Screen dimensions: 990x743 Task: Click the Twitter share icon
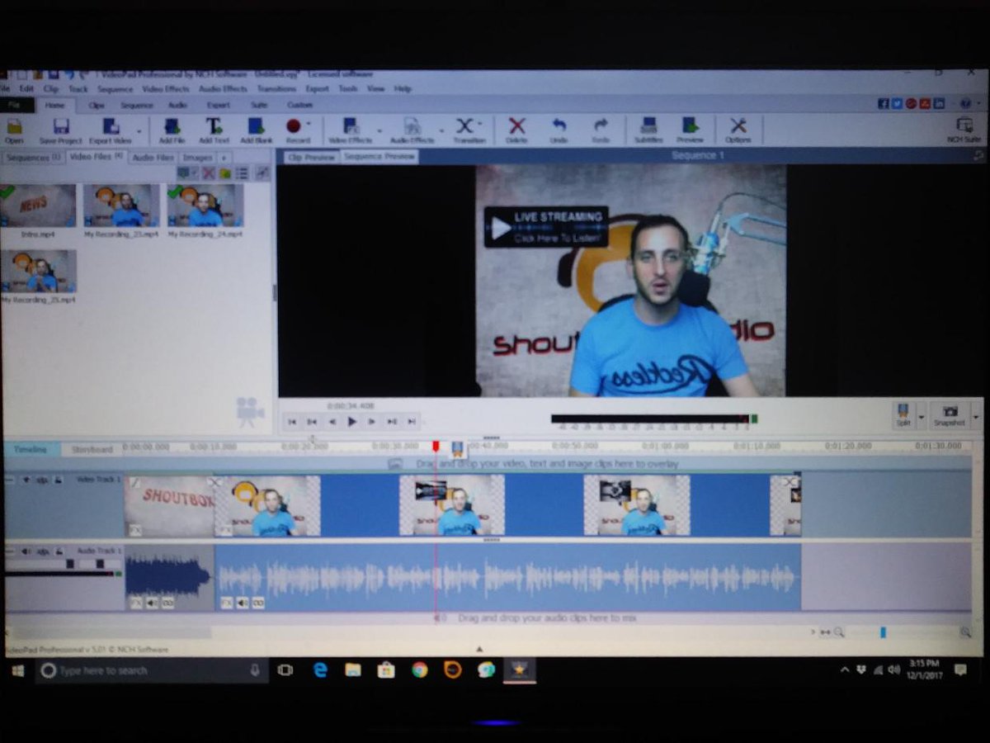pyautogui.click(x=896, y=103)
